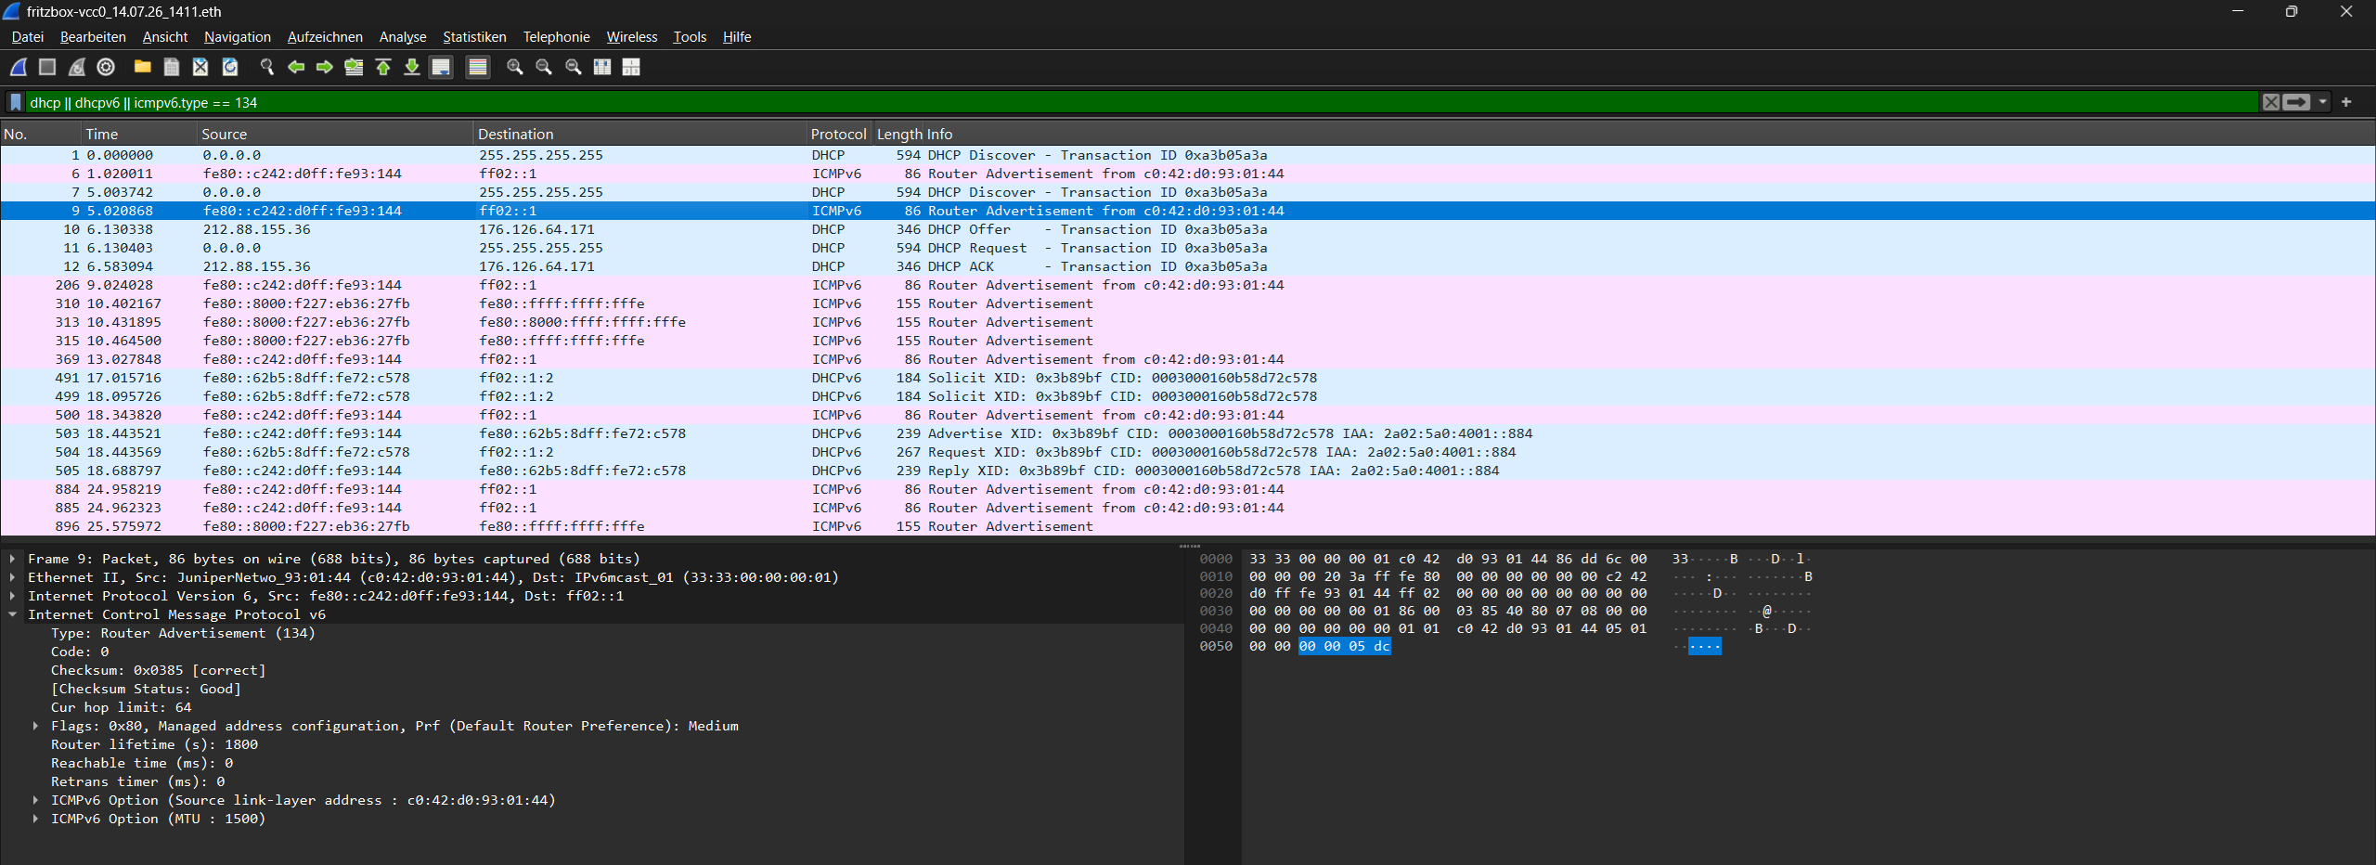
Task: Clear the display filter
Action: pos(2270,102)
